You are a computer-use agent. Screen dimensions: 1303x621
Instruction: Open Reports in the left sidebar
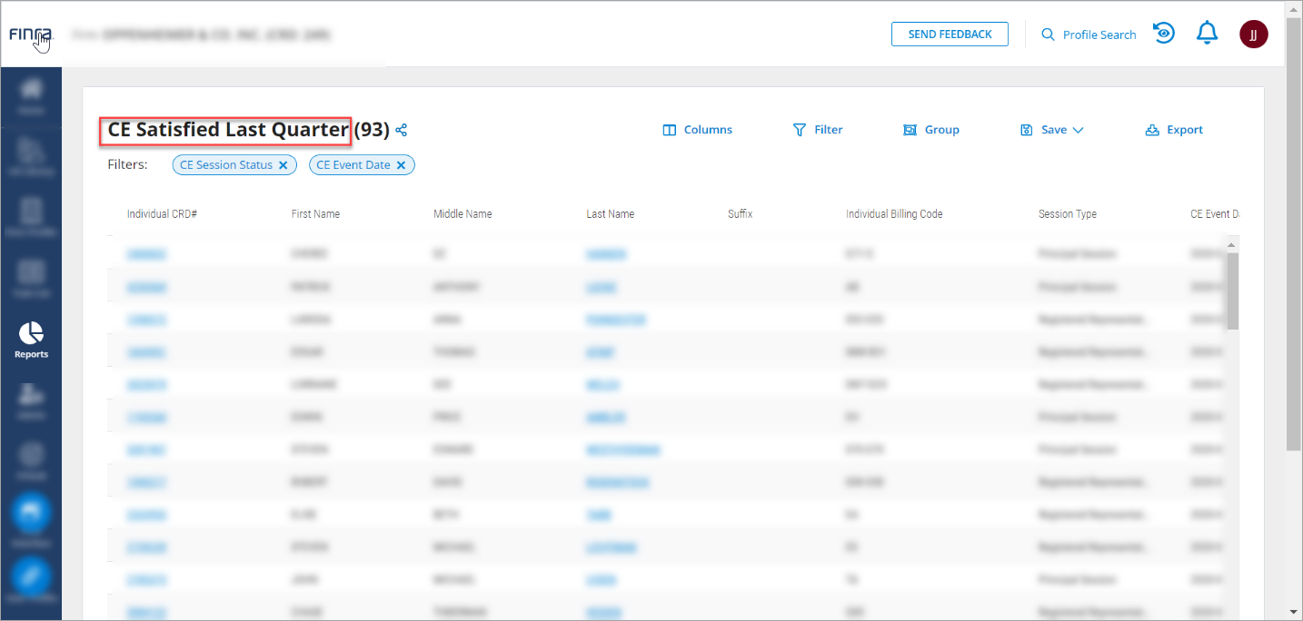click(x=31, y=340)
